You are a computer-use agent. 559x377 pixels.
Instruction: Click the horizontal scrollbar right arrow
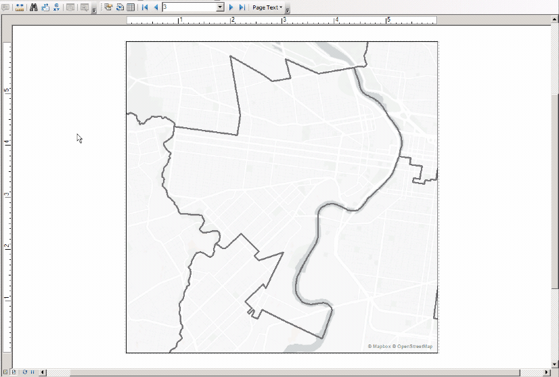click(546, 372)
